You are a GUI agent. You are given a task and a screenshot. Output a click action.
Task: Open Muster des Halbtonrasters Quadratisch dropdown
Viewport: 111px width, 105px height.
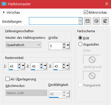click(23, 45)
